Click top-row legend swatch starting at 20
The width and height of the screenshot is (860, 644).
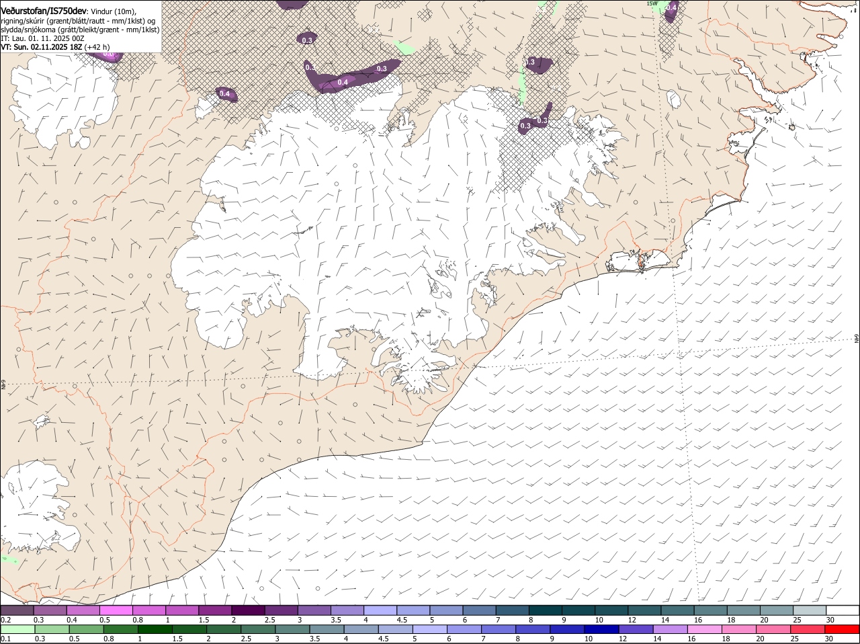click(775, 610)
